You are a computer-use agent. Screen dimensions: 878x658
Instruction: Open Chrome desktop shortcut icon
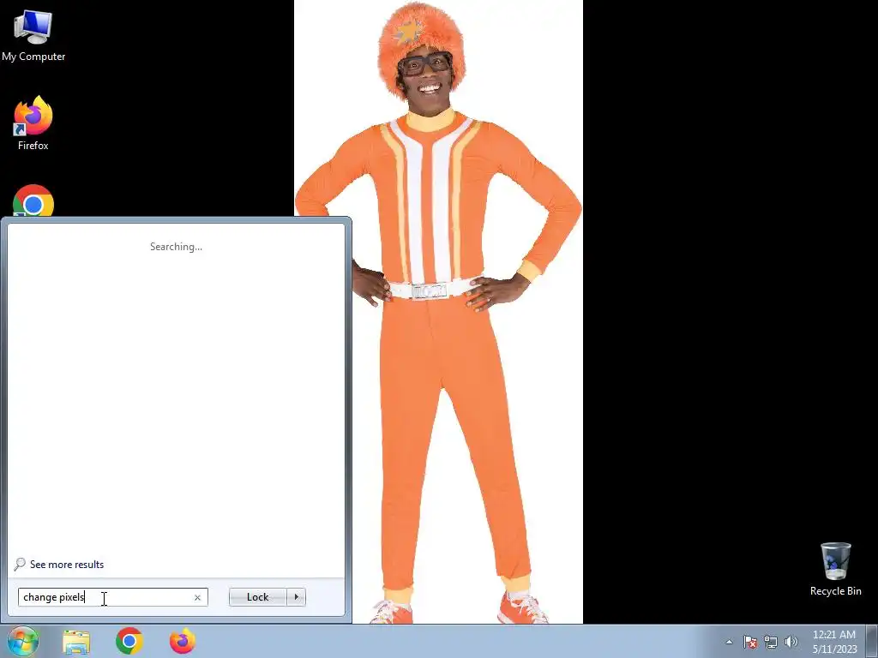point(33,200)
